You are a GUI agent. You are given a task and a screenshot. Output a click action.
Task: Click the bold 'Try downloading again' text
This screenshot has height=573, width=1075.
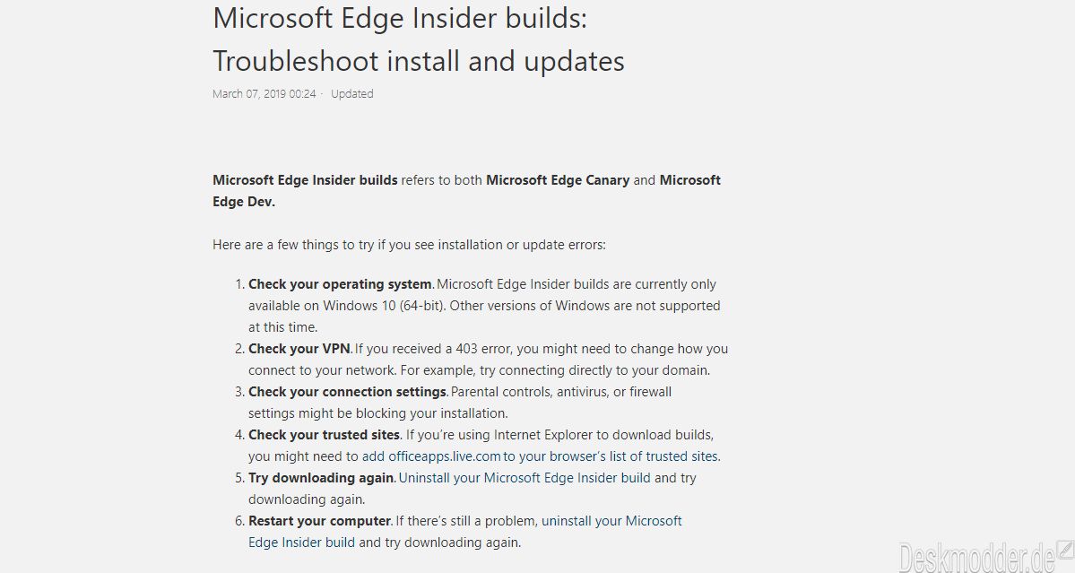click(321, 478)
